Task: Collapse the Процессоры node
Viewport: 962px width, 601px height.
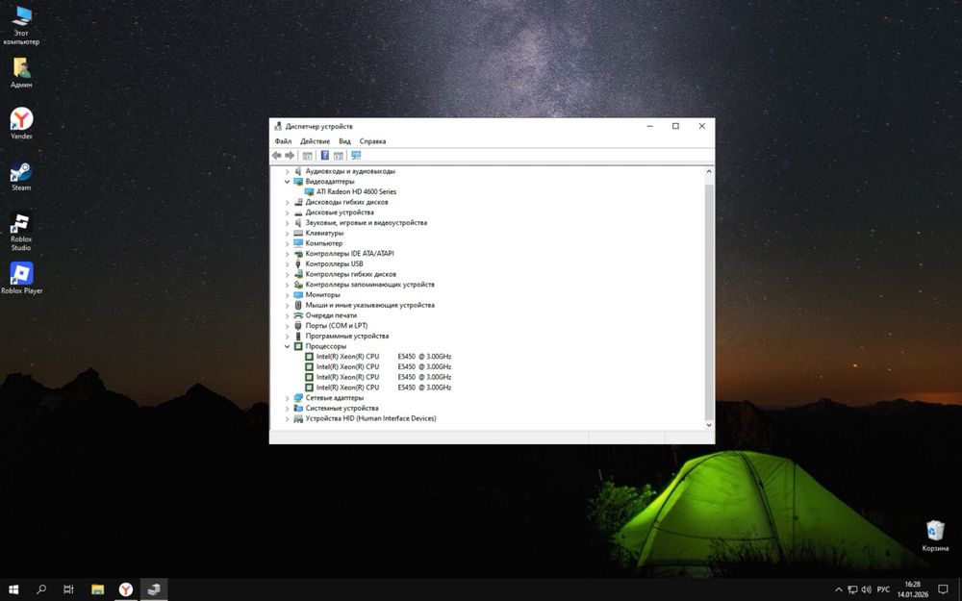Action: tap(287, 346)
